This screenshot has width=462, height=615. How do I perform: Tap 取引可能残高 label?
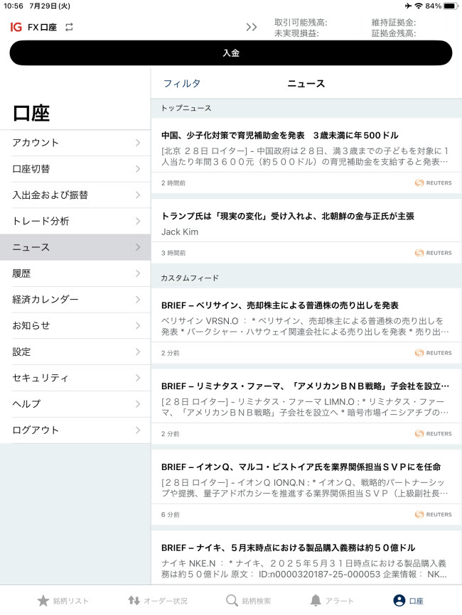pos(301,23)
